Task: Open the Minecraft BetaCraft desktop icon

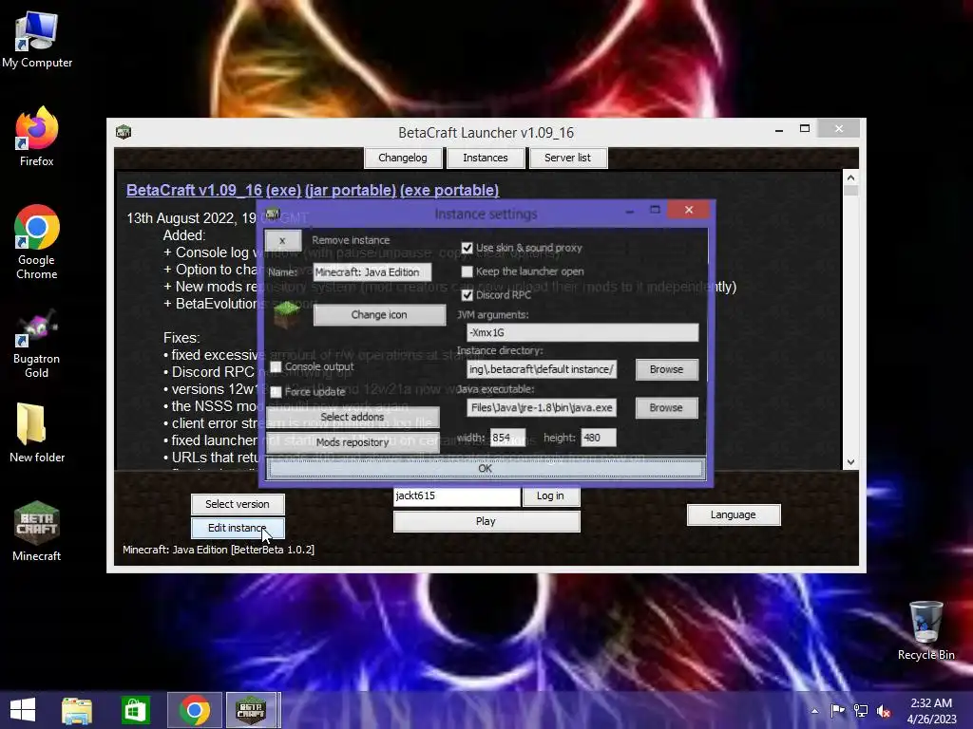Action: (x=37, y=531)
